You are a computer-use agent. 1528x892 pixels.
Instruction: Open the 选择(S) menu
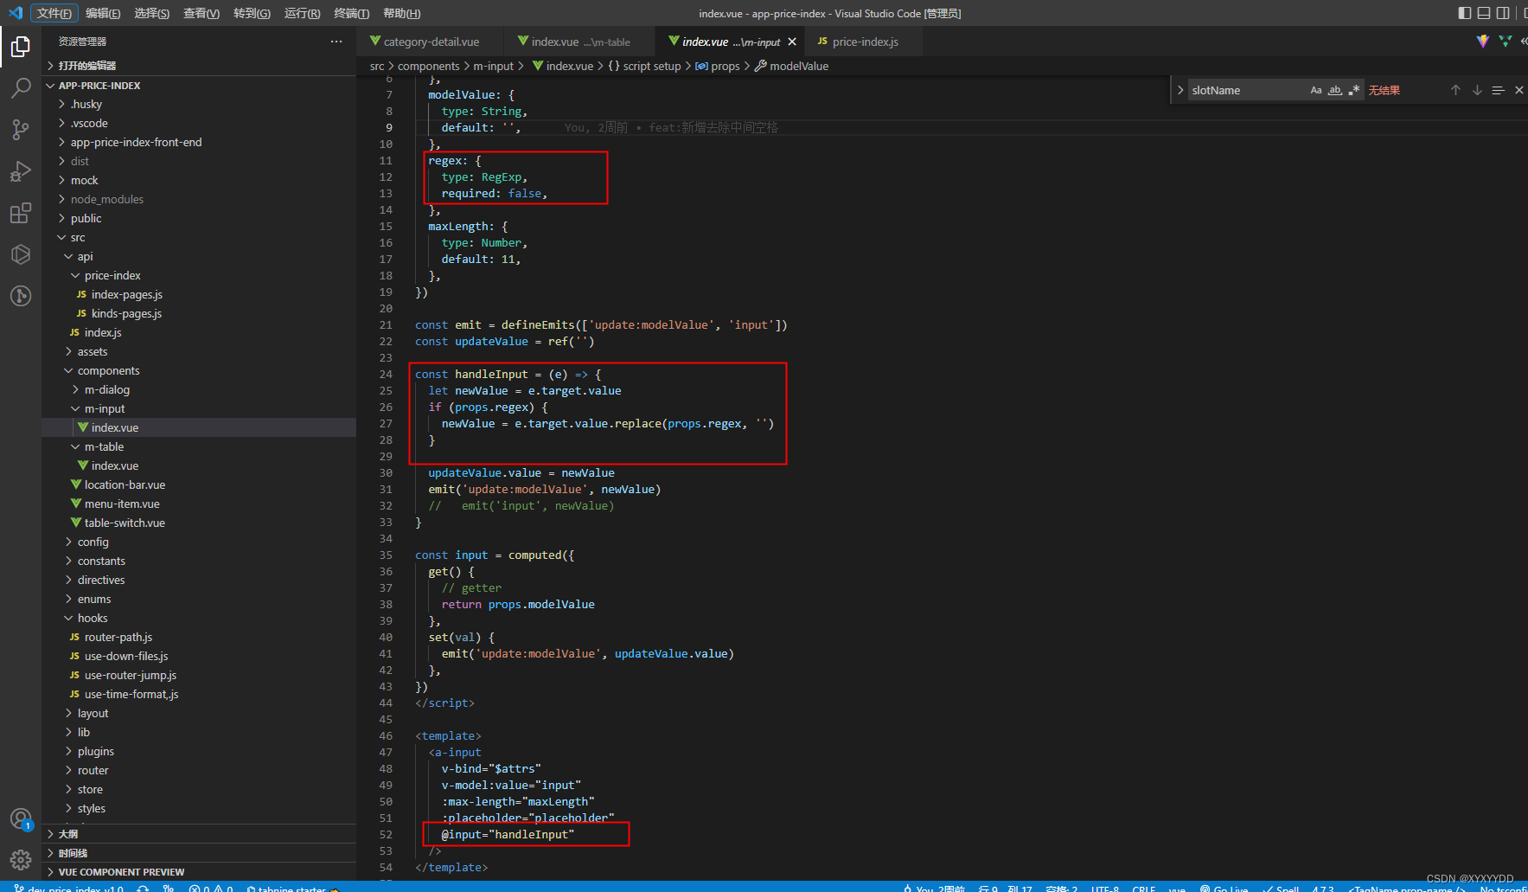[x=152, y=13]
